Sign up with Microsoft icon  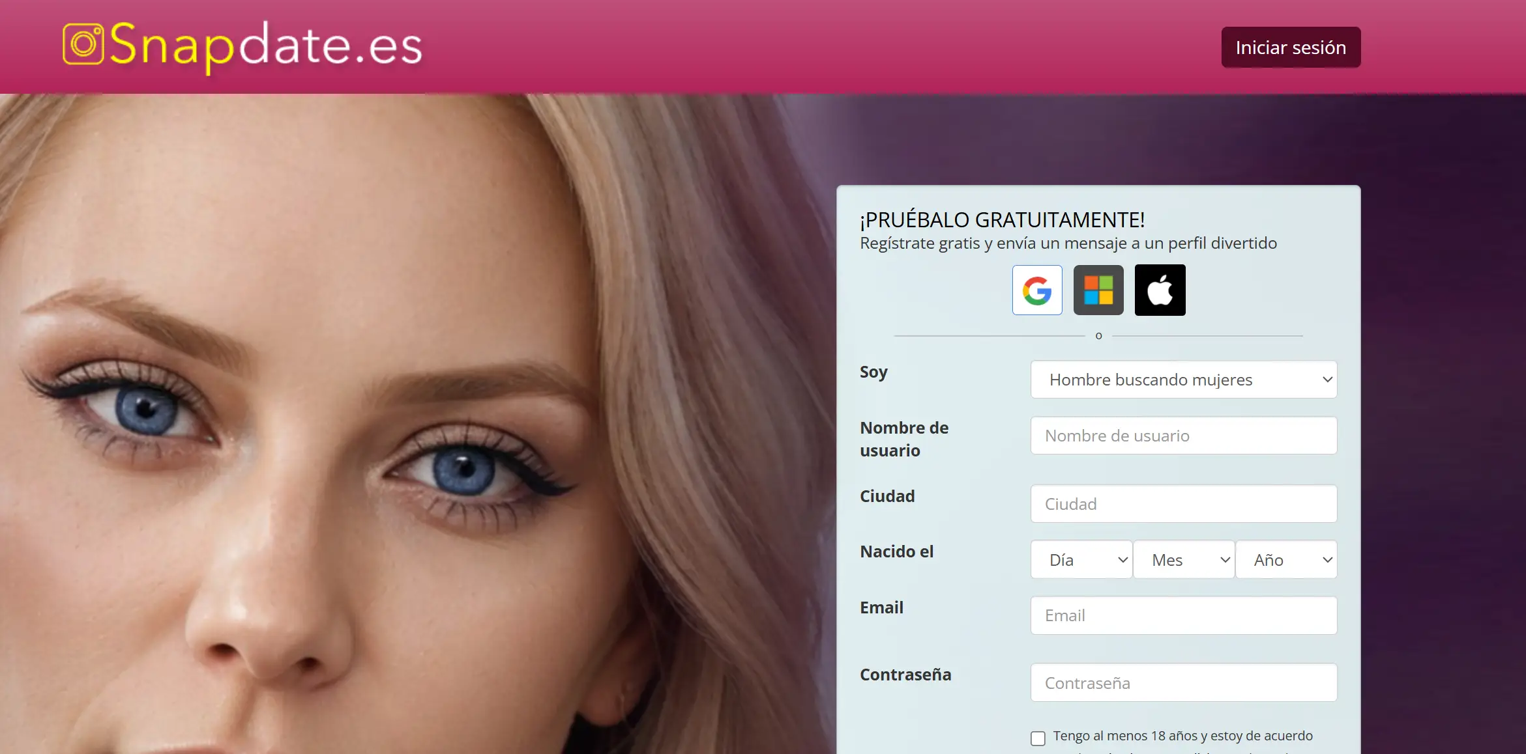point(1098,290)
